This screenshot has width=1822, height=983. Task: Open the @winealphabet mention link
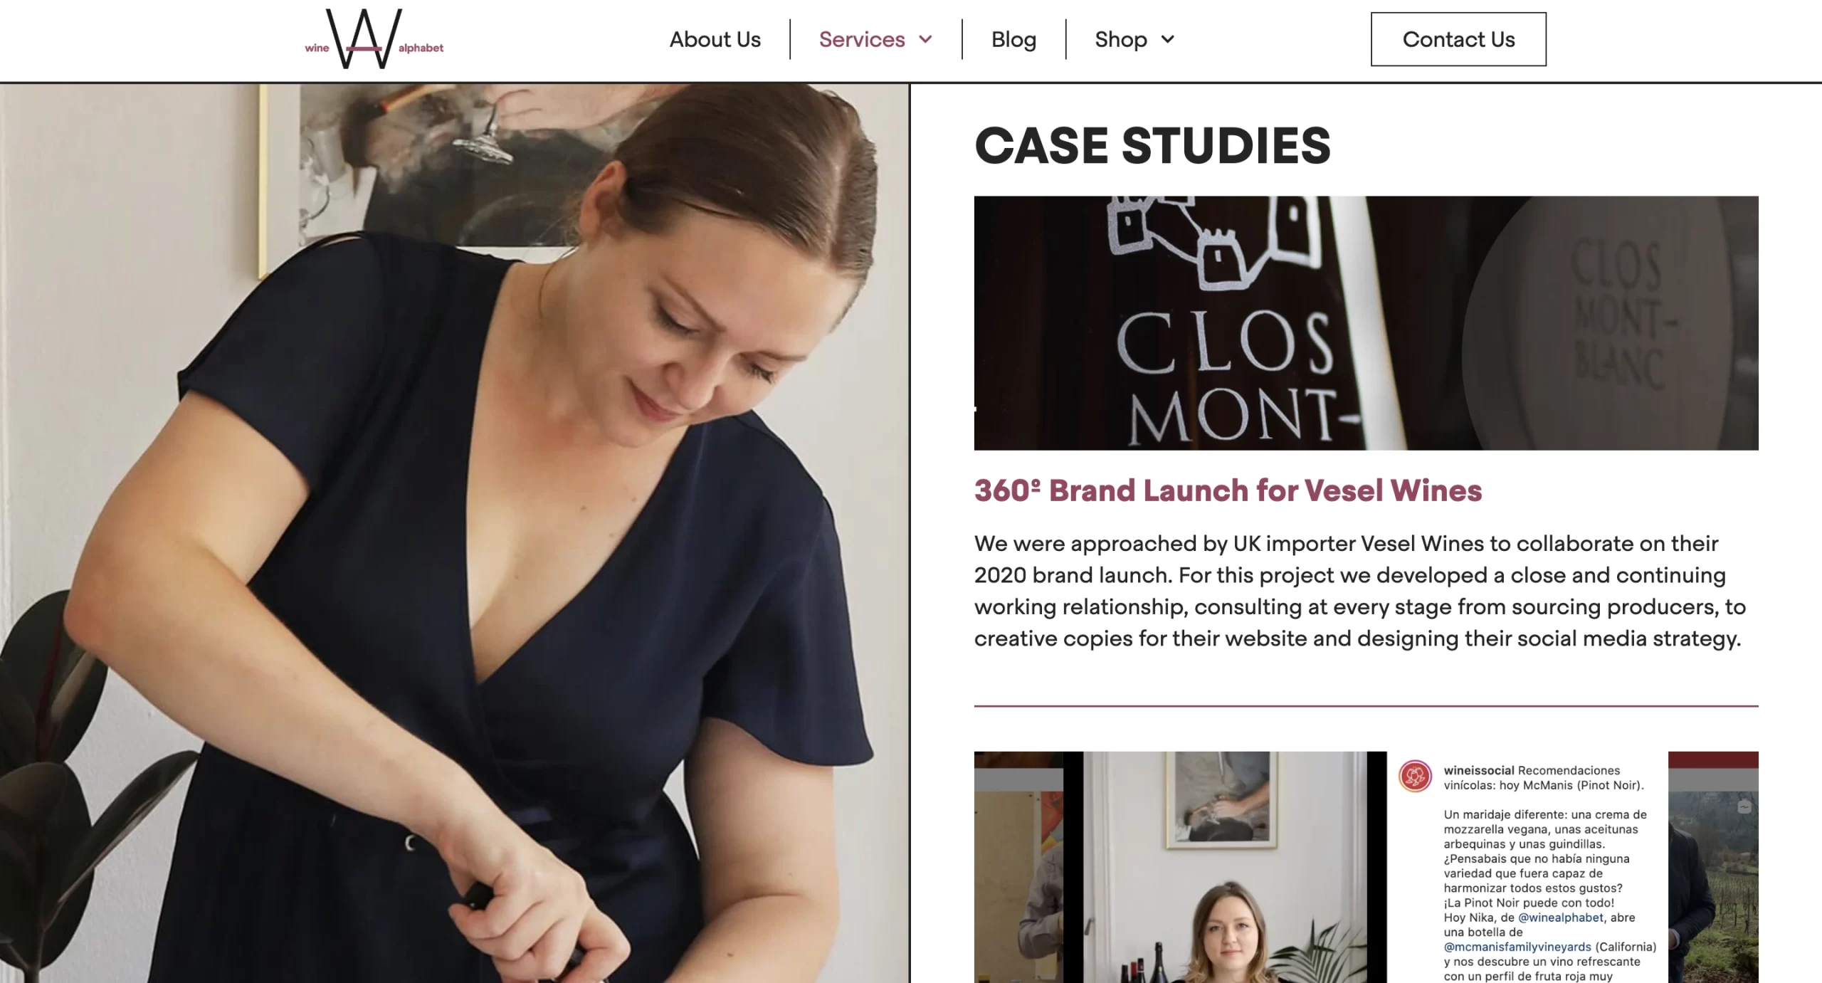tap(1561, 918)
